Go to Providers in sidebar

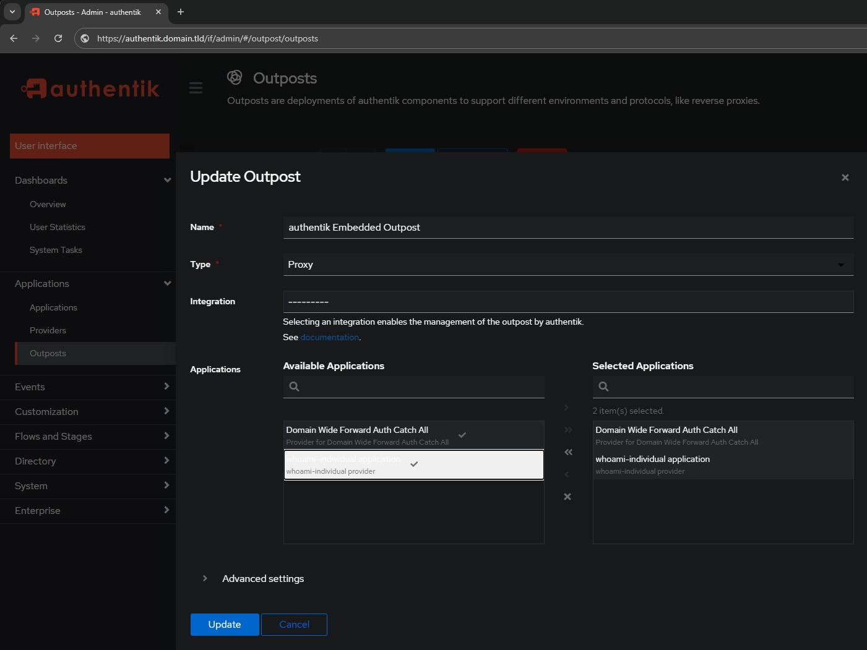tap(48, 330)
